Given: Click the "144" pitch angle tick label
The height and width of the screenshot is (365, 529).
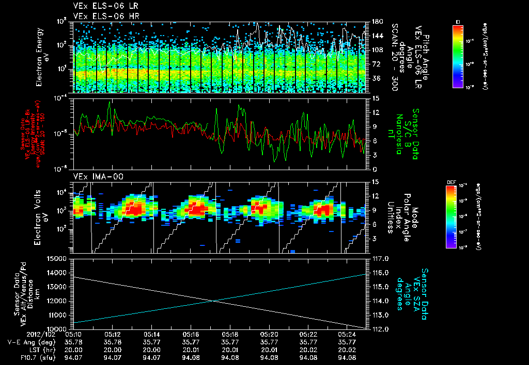Looking at the screenshot, I should [377, 36].
